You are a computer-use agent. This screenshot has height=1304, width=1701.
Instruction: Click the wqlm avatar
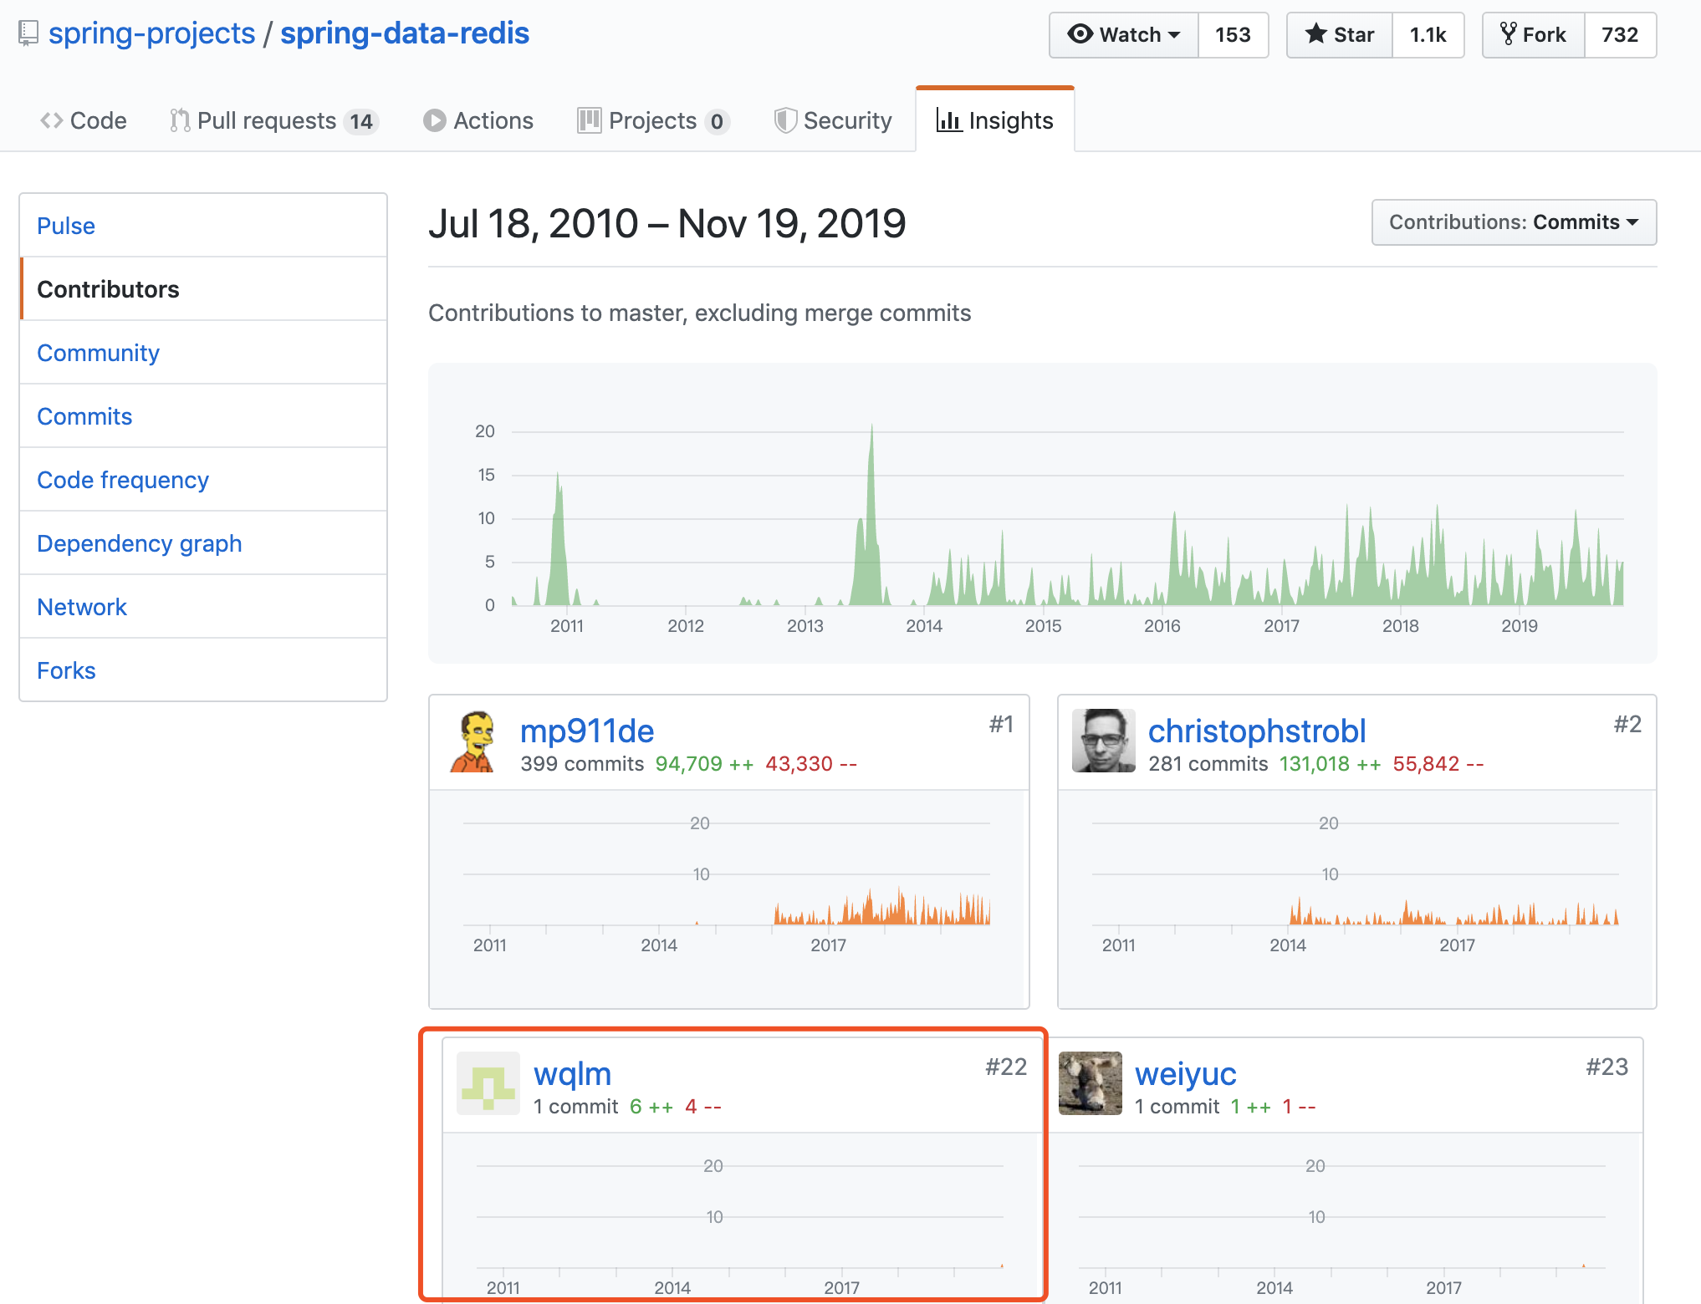coord(488,1083)
